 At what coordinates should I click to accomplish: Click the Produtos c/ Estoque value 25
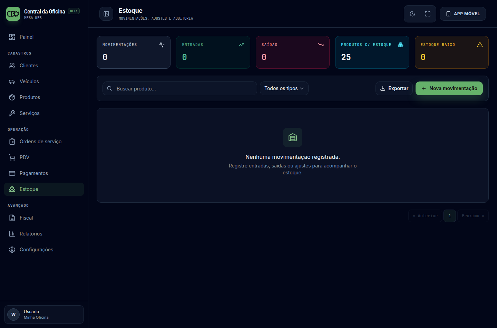point(346,57)
